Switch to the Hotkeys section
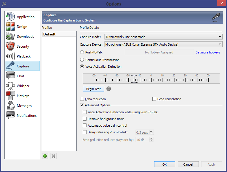The image size is (227, 172). [23, 96]
